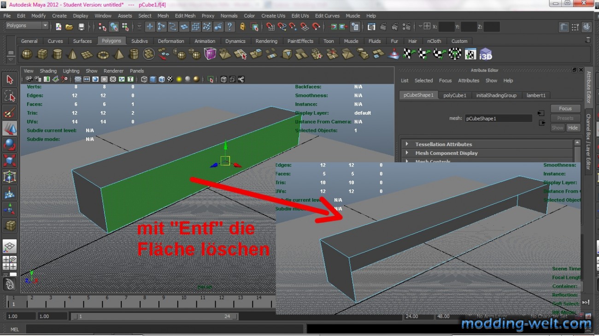Click the help question mark icon
Image resolution: width=599 pixels, height=336 pixels.
pyautogui.click(x=229, y=27)
